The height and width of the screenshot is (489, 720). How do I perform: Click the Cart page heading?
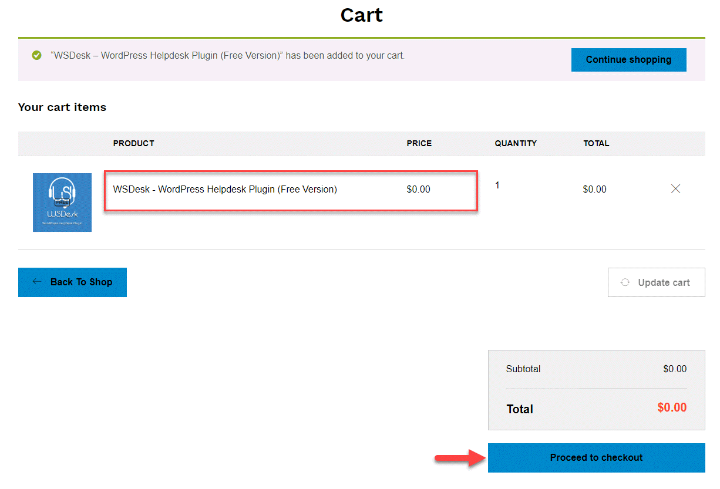coord(361,15)
